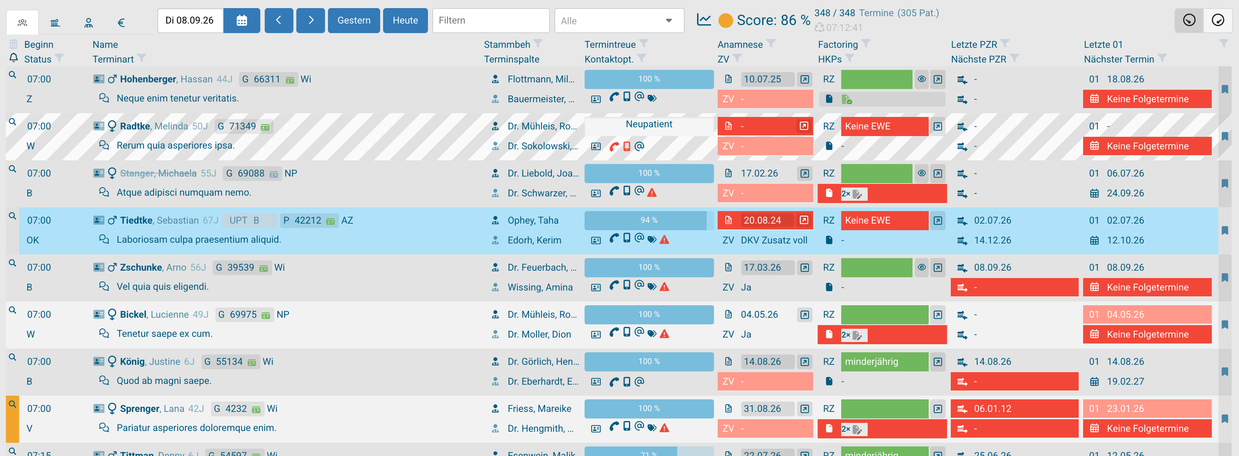Click the refresh icon beside 07:12:41
1239x456 pixels.
pyautogui.click(x=819, y=28)
